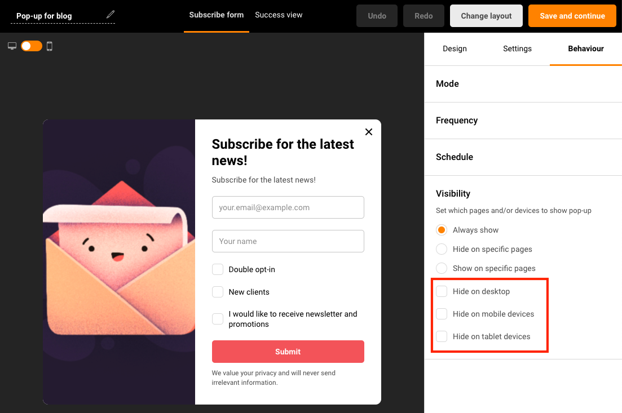Toggle the desktop/mobile preview switch
The height and width of the screenshot is (413, 622).
click(32, 46)
